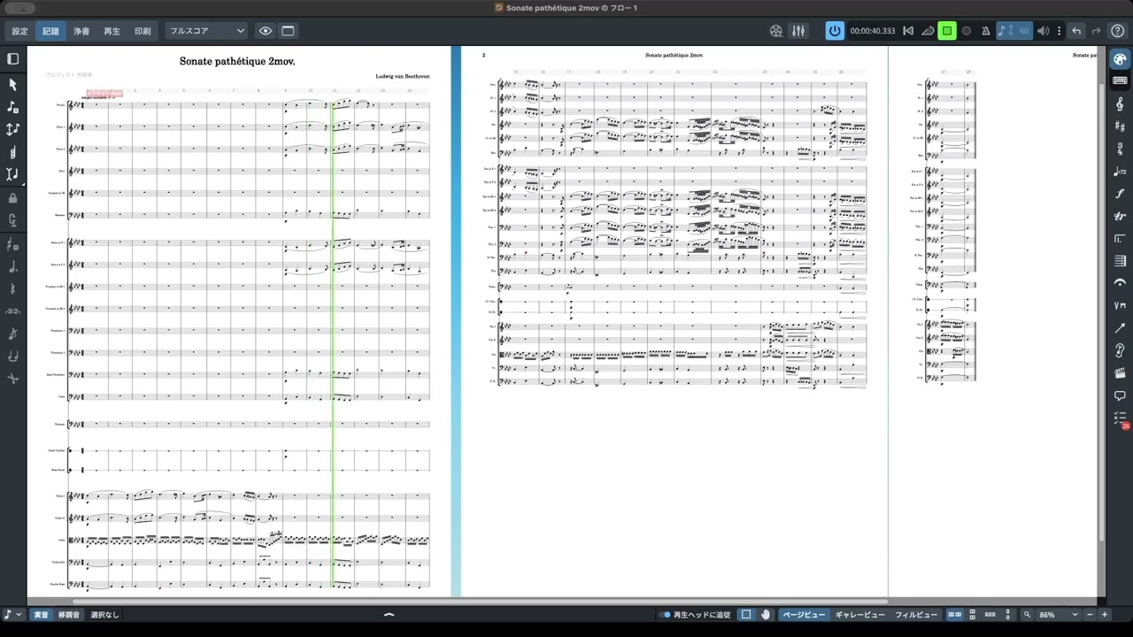Open the フルスコア layout dropdown
1133x637 pixels.
coord(206,31)
